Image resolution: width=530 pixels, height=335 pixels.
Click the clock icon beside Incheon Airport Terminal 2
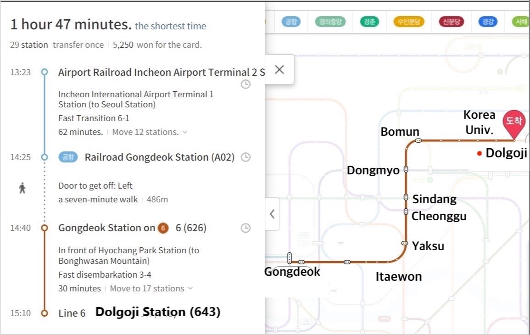click(246, 84)
